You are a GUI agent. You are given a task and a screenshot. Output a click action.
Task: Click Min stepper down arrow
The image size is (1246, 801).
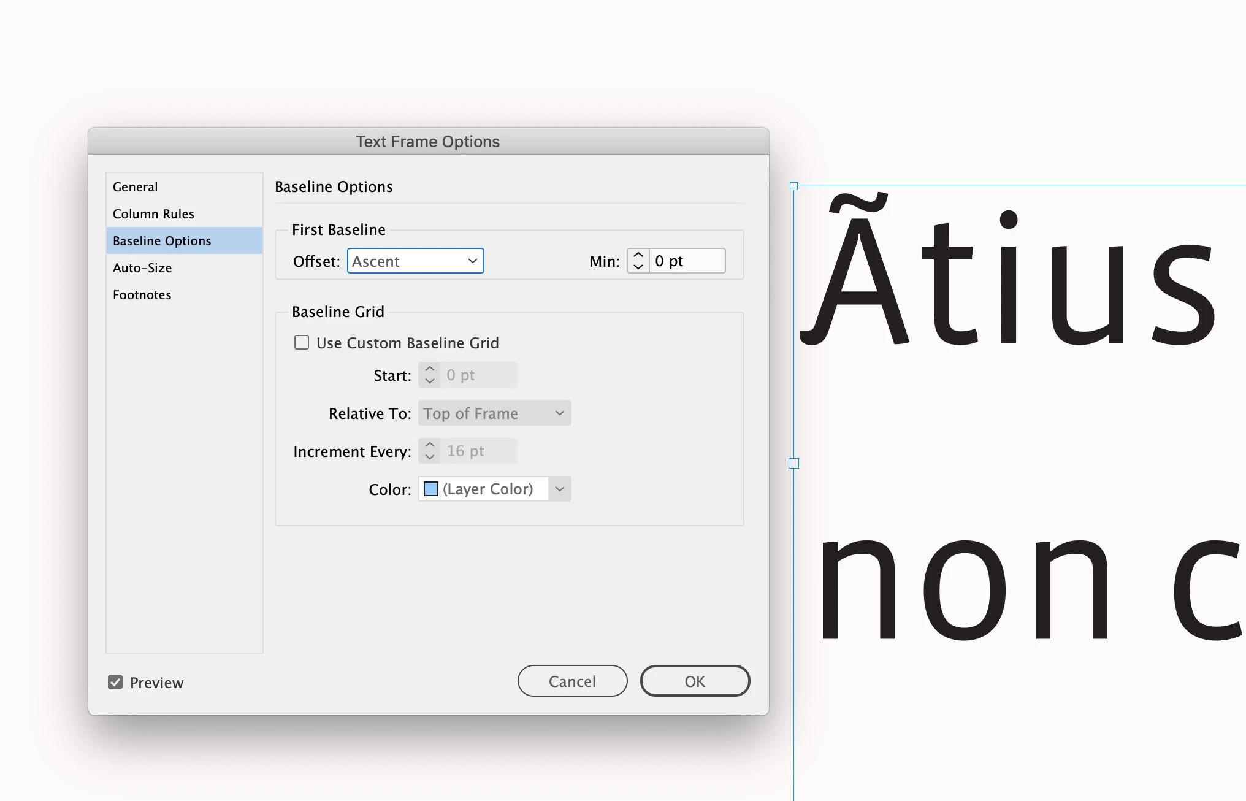point(638,267)
